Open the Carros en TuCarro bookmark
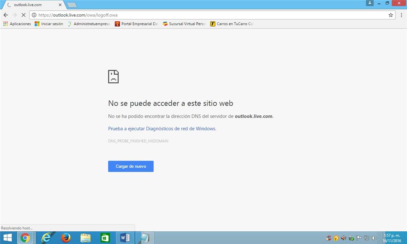Image resolution: width=407 pixels, height=244 pixels. click(x=232, y=23)
